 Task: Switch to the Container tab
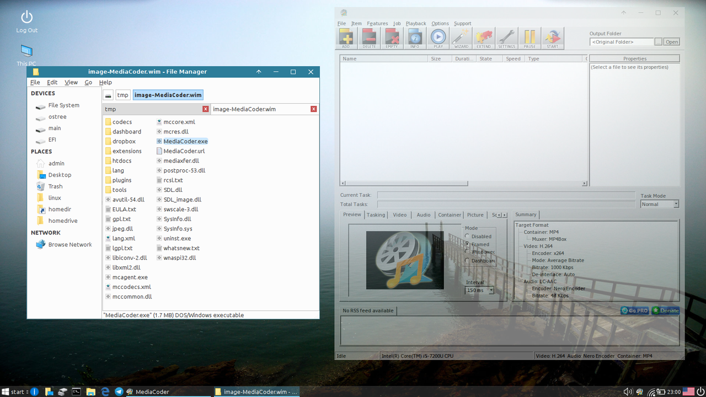pyautogui.click(x=450, y=215)
